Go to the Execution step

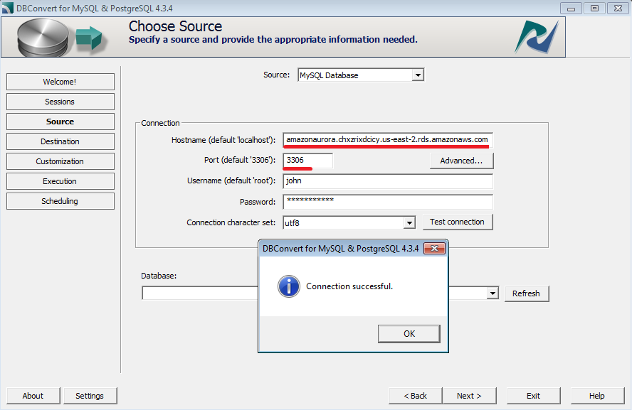point(60,181)
